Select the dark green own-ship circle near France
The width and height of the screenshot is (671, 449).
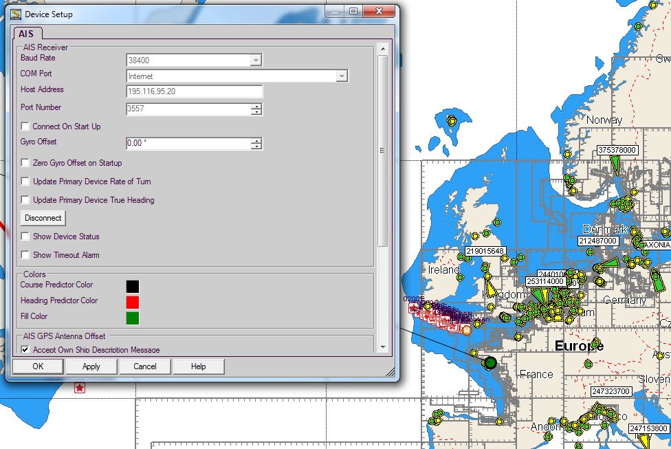[490, 362]
